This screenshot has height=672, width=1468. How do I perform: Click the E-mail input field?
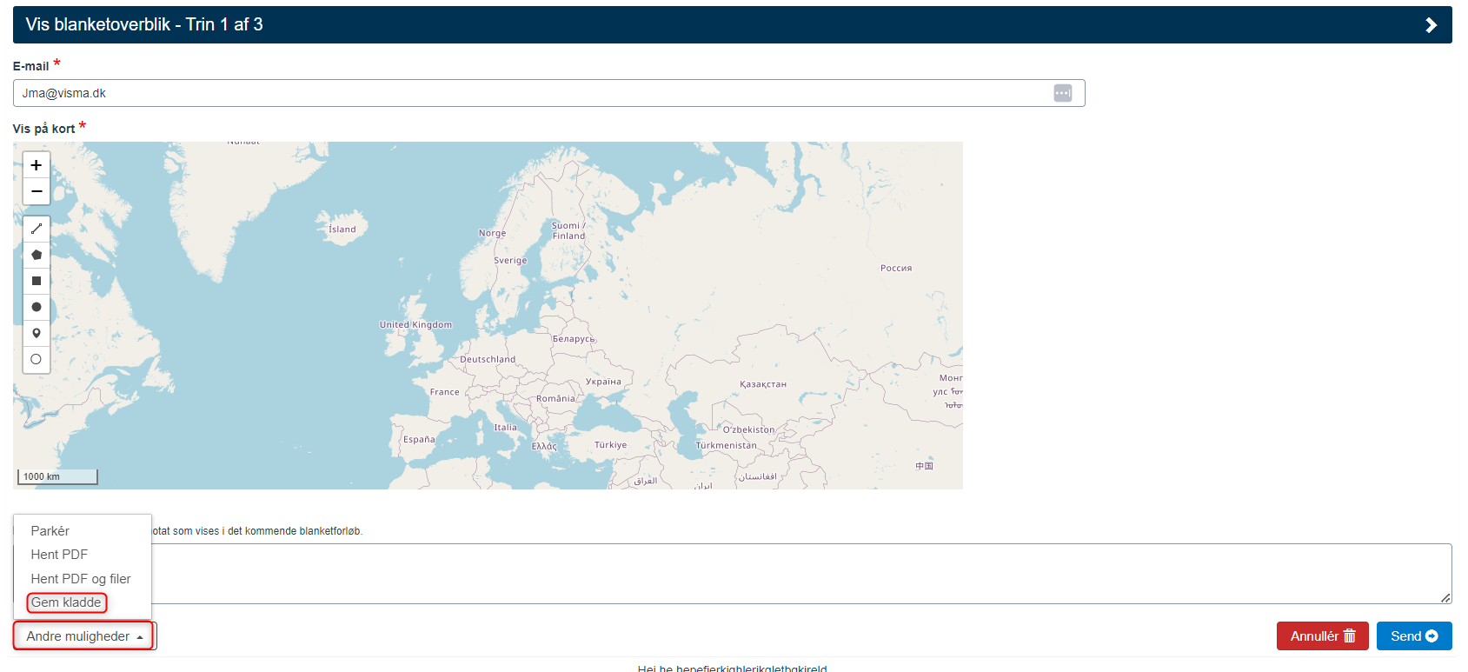tap(548, 93)
